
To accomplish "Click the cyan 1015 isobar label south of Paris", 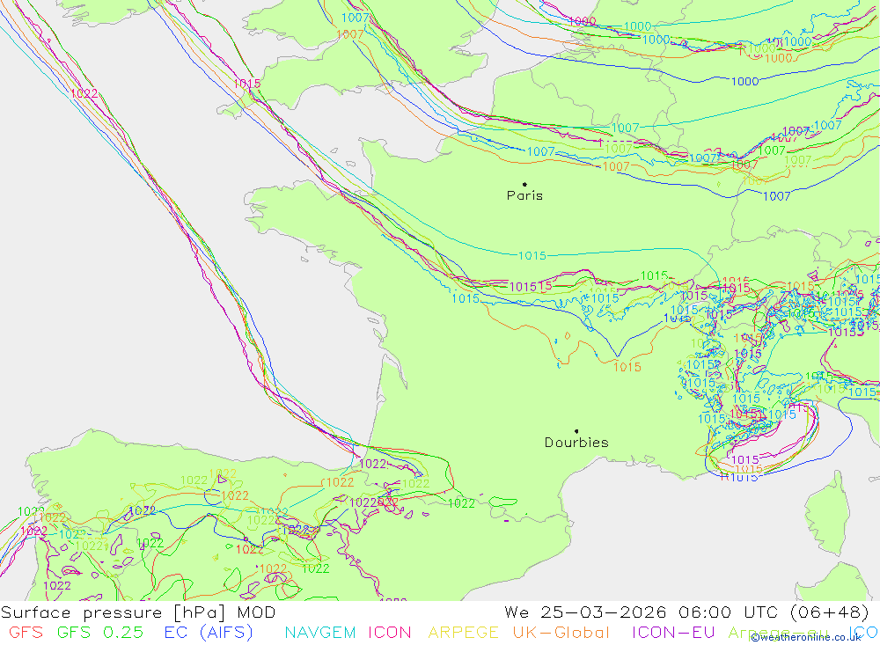I will click(532, 256).
